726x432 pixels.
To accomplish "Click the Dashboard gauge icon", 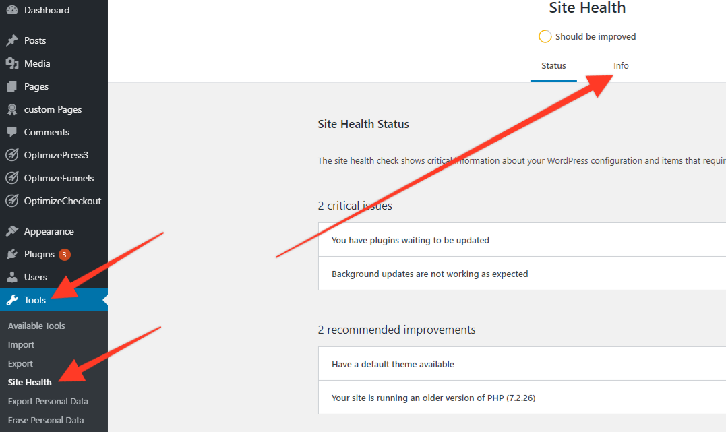I will [x=12, y=9].
